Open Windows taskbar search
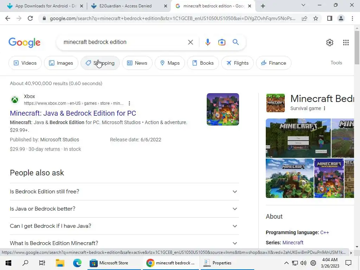The image size is (360, 270). click(x=25, y=263)
